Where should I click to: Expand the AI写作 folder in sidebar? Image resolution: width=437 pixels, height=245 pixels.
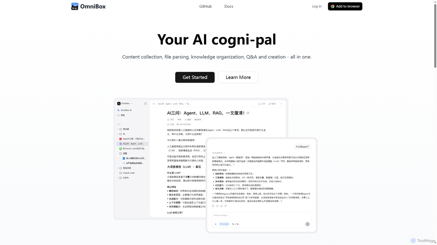click(118, 178)
